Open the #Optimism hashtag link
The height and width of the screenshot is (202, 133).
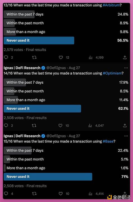112,73
